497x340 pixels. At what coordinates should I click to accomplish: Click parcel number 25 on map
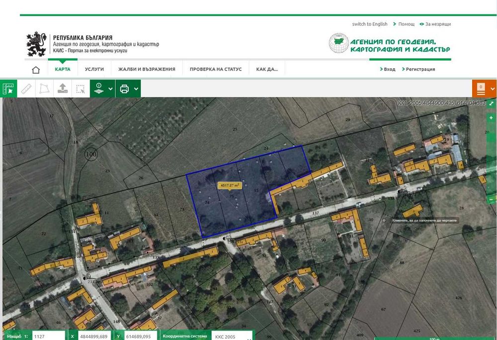pos(235,129)
